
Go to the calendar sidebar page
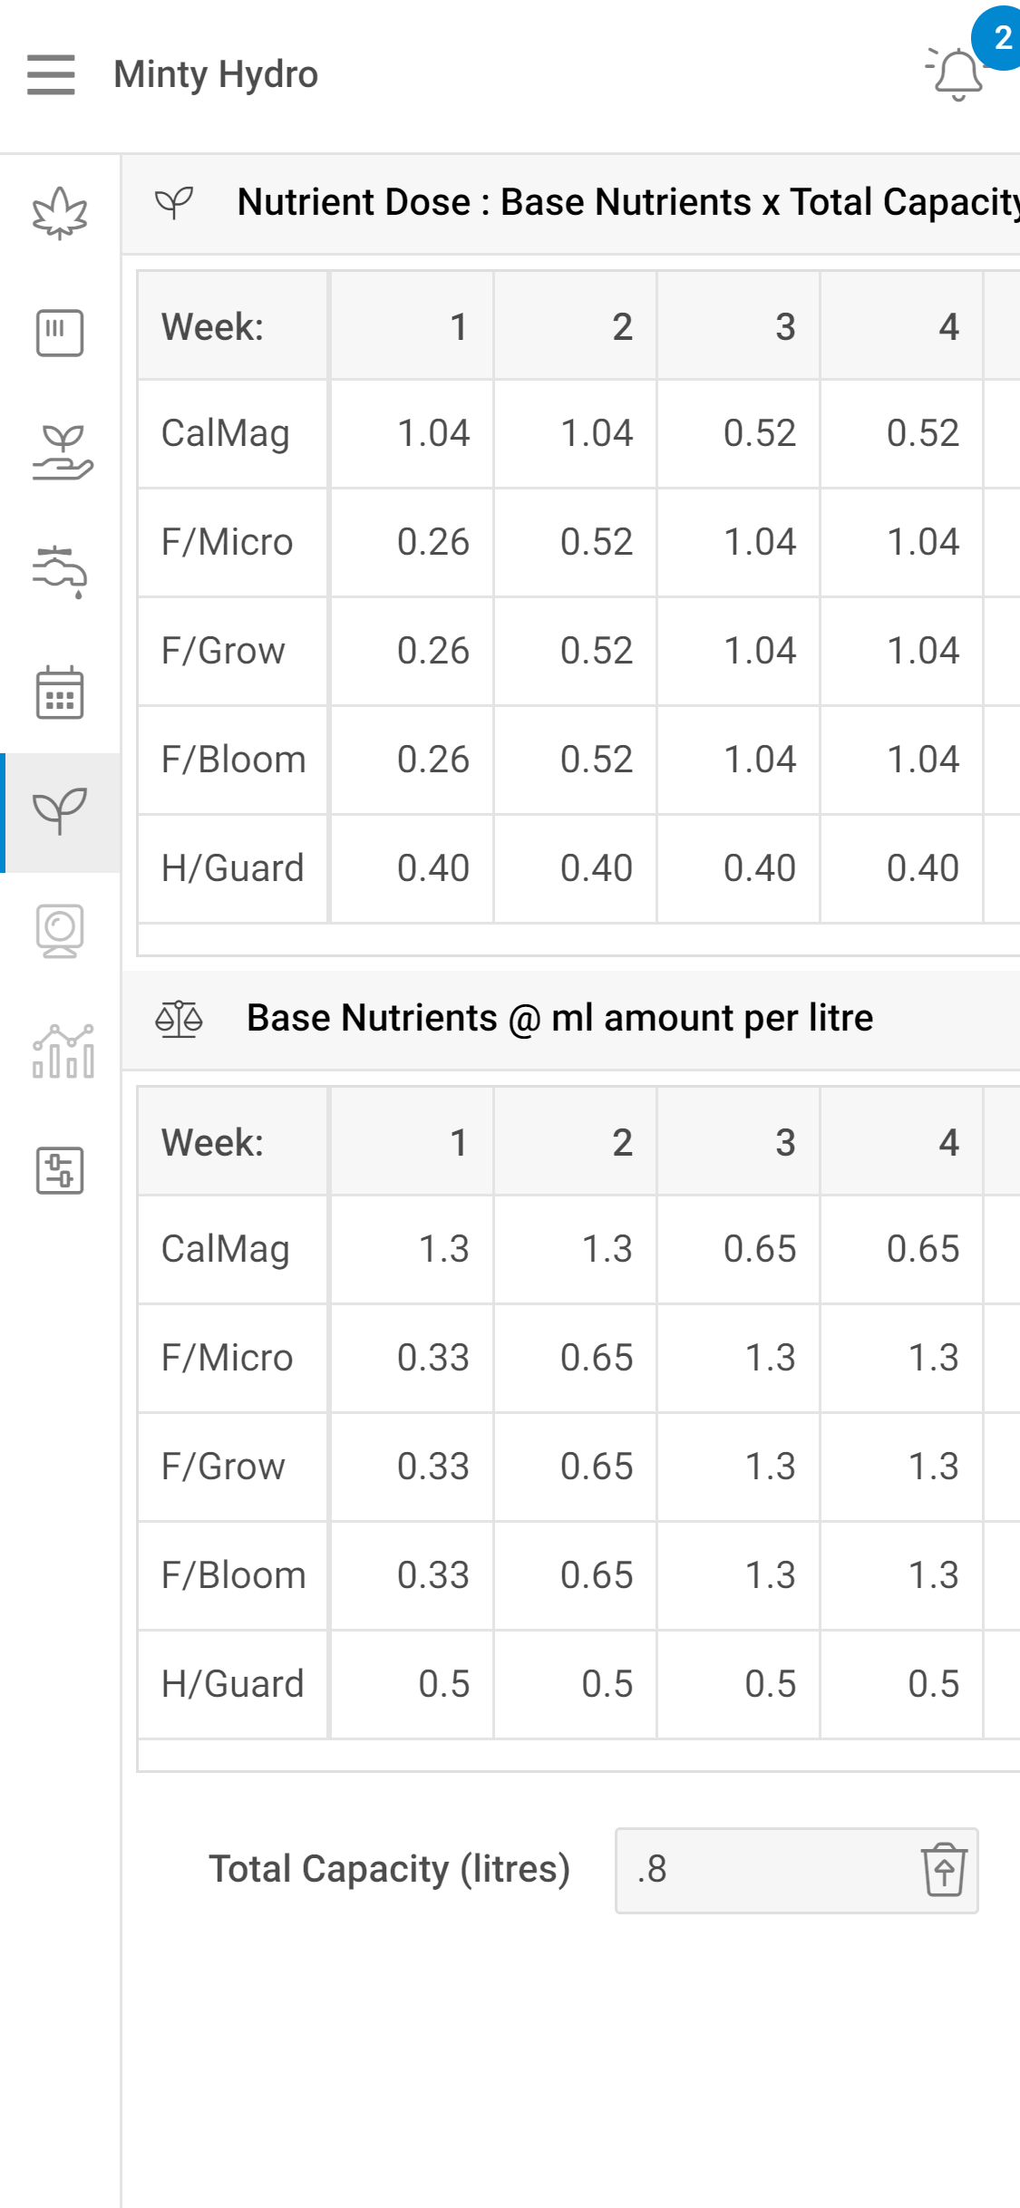[60, 692]
